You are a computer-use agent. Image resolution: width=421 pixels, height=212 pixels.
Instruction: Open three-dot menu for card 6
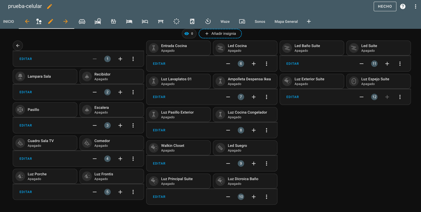click(x=266, y=64)
